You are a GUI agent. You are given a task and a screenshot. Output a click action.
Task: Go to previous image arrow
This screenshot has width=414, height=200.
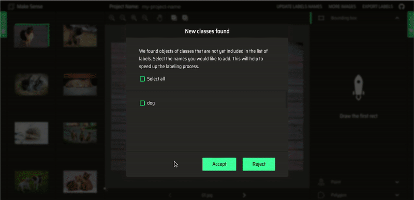pos(170,195)
